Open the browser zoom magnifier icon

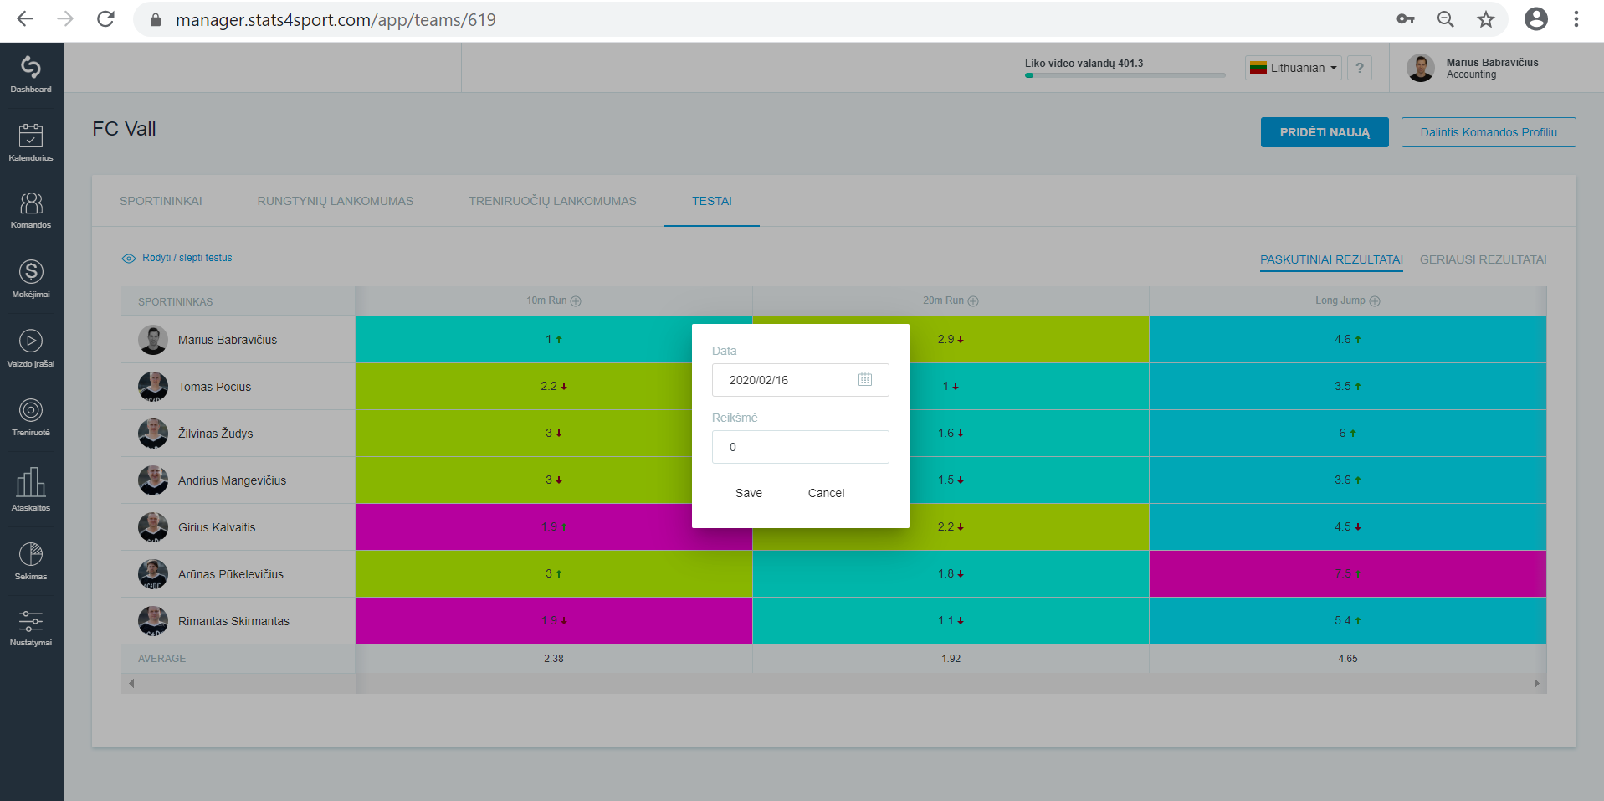1445,19
